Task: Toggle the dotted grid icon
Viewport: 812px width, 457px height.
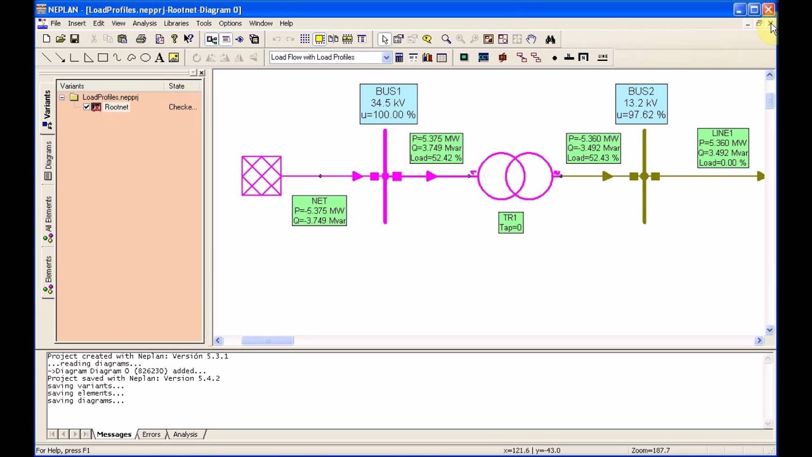Action: pyautogui.click(x=305, y=39)
